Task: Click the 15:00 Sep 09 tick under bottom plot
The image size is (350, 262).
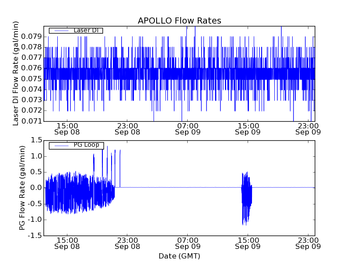Action: pyautogui.click(x=248, y=243)
